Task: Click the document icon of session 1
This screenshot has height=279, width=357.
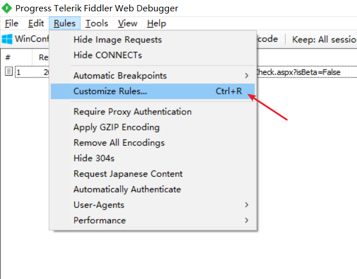Action: (8, 72)
